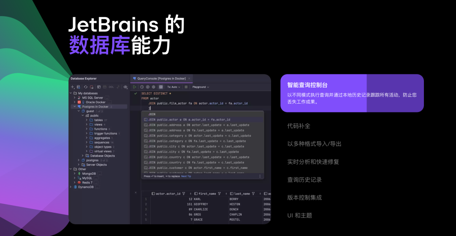
Task: Click the red deactivate data source icon
Action: (91, 87)
